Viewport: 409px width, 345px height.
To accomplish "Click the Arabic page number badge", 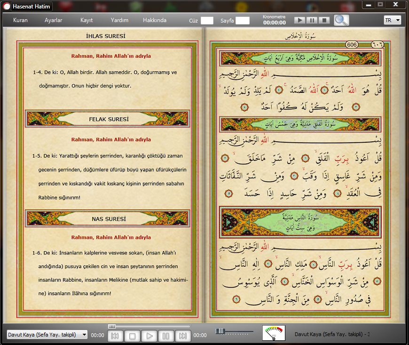I will pos(378,45).
